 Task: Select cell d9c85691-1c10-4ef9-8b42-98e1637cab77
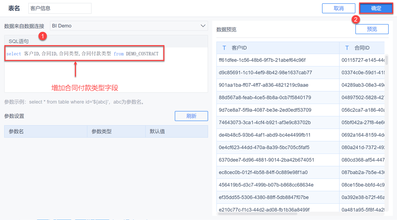tap(278, 72)
